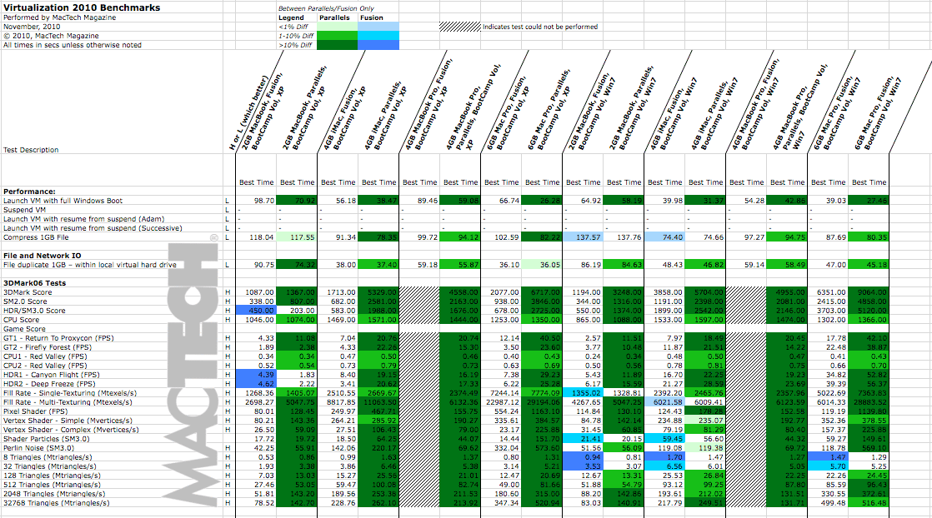Select the '3DMark06 Tests' section heading
This screenshot has width=932, height=518.
point(33,283)
